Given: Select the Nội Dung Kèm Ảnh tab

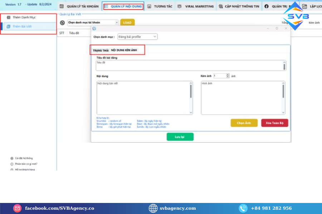Looking at the screenshot, I should pos(124,50).
